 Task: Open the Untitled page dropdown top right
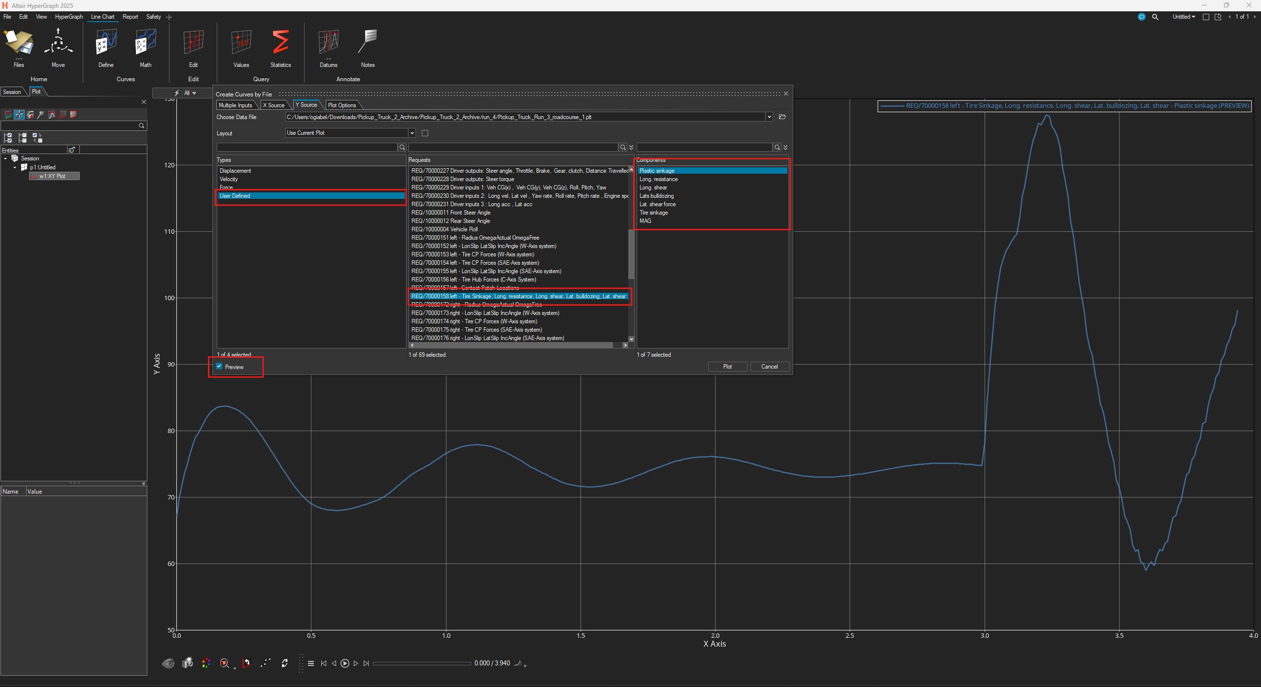point(1184,17)
